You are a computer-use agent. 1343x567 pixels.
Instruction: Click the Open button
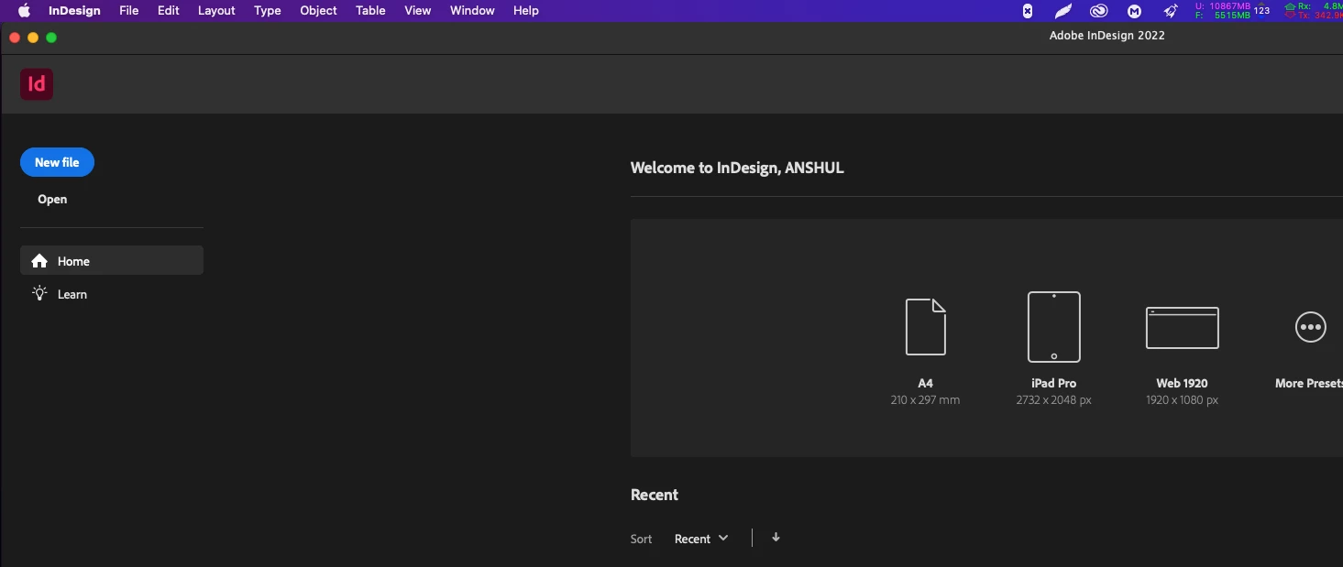(x=52, y=199)
